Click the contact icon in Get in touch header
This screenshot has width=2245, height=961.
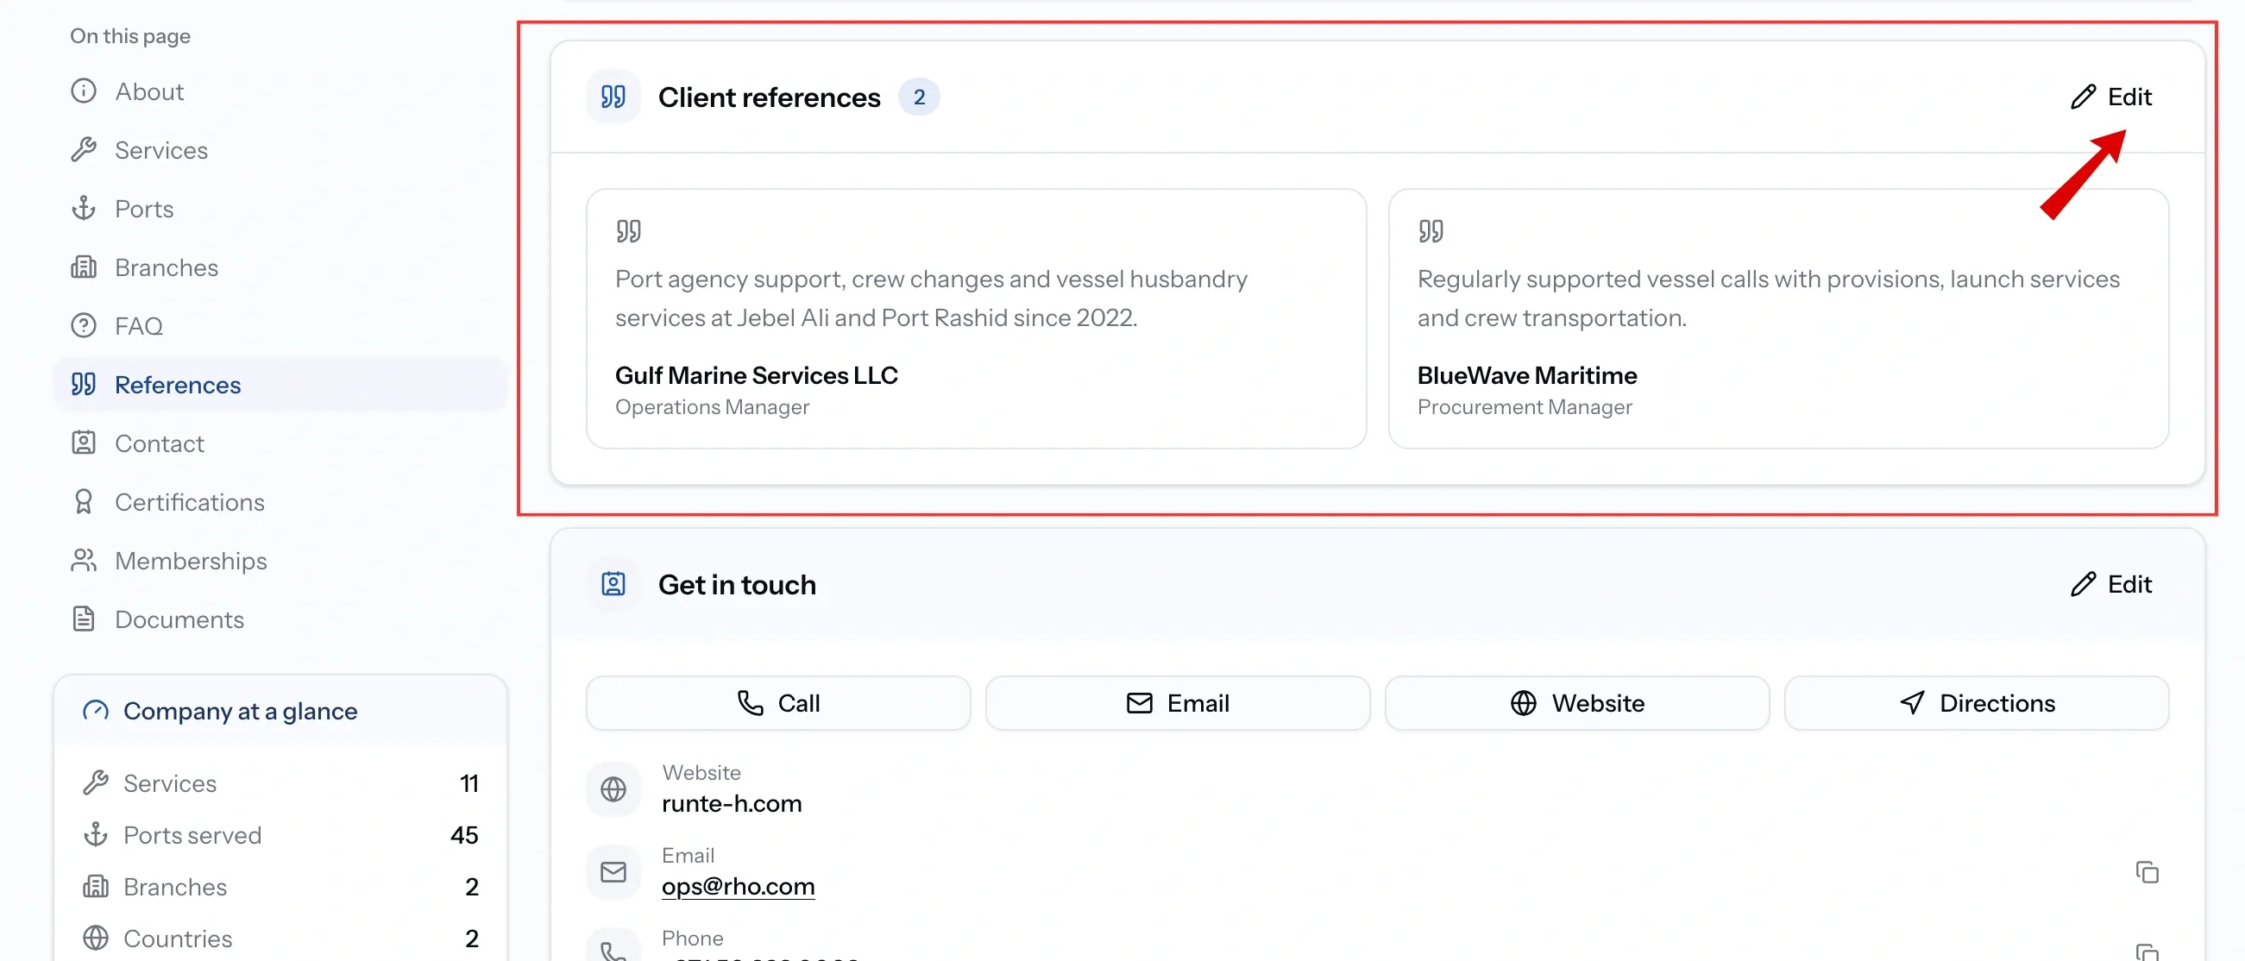coord(613,584)
